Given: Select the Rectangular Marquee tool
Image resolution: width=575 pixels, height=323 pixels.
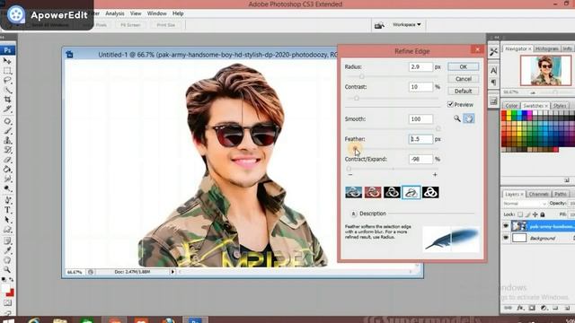Looking at the screenshot, I should click(7, 70).
